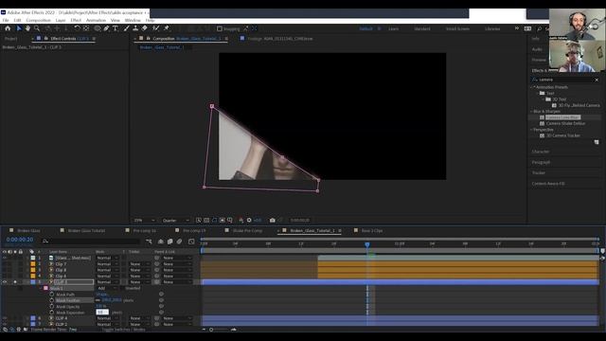This screenshot has height=341, width=606.
Task: Toggle visibility of first Glass layer
Action: pos(5,258)
